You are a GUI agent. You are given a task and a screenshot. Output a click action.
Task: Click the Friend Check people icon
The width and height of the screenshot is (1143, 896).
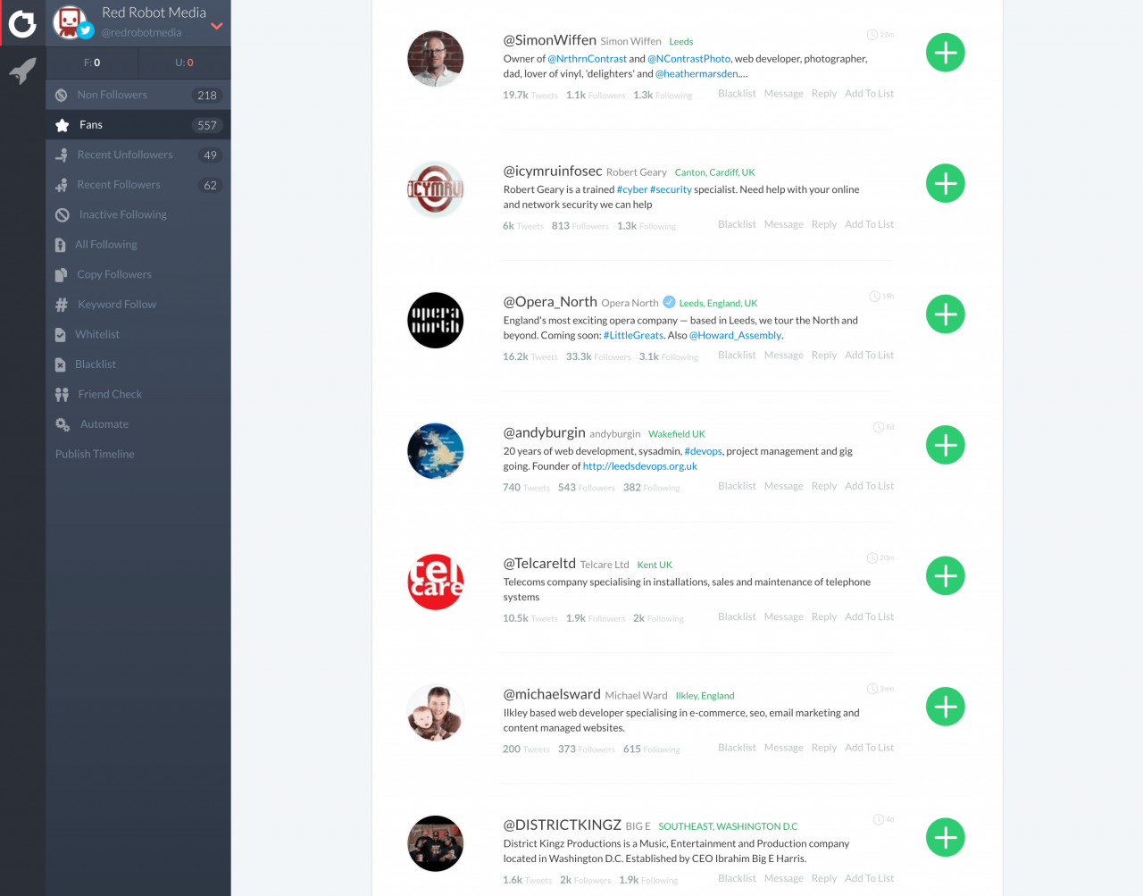pos(62,395)
